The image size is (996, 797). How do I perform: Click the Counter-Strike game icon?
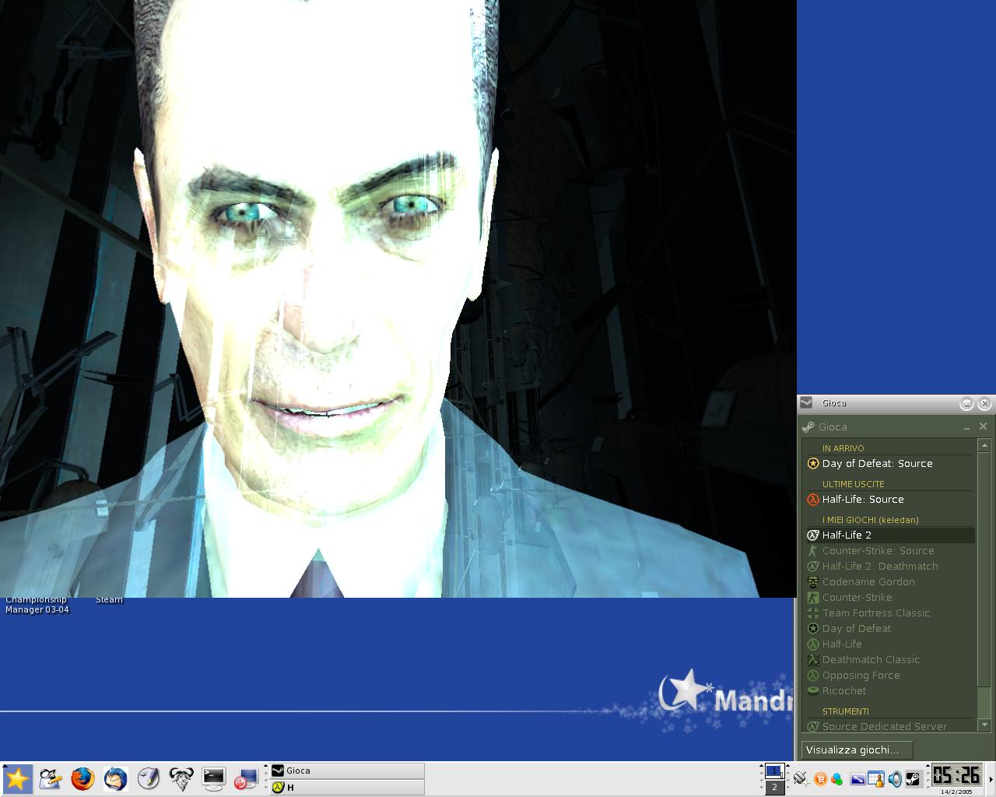pos(813,597)
